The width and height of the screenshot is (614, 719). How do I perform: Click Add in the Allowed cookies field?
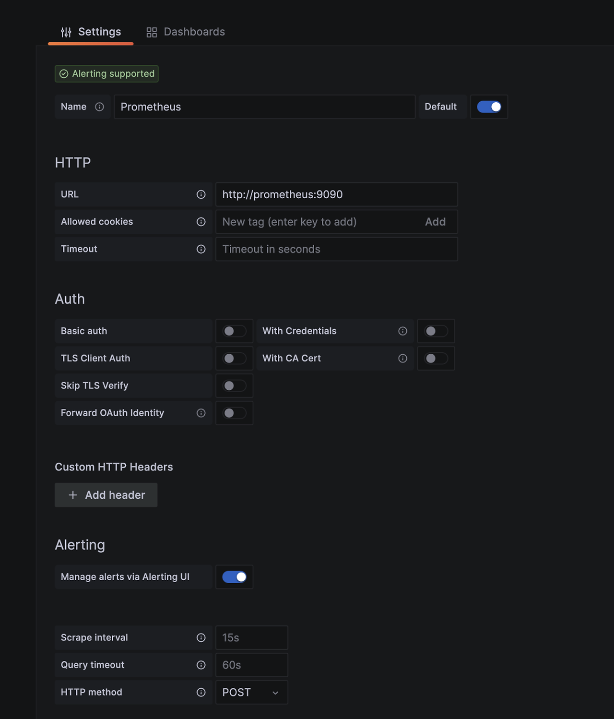tap(436, 222)
